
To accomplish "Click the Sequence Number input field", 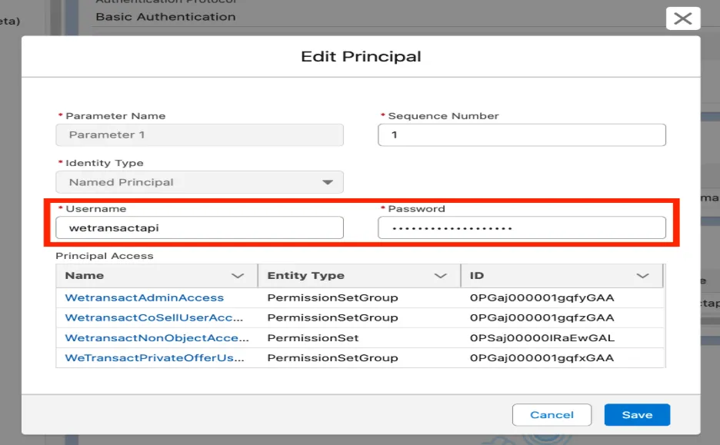I will 522,134.
